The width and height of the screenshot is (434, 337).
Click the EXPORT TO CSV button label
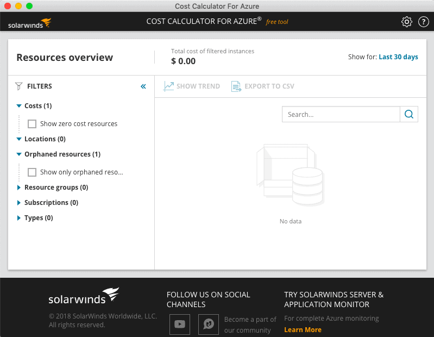pyautogui.click(x=269, y=86)
